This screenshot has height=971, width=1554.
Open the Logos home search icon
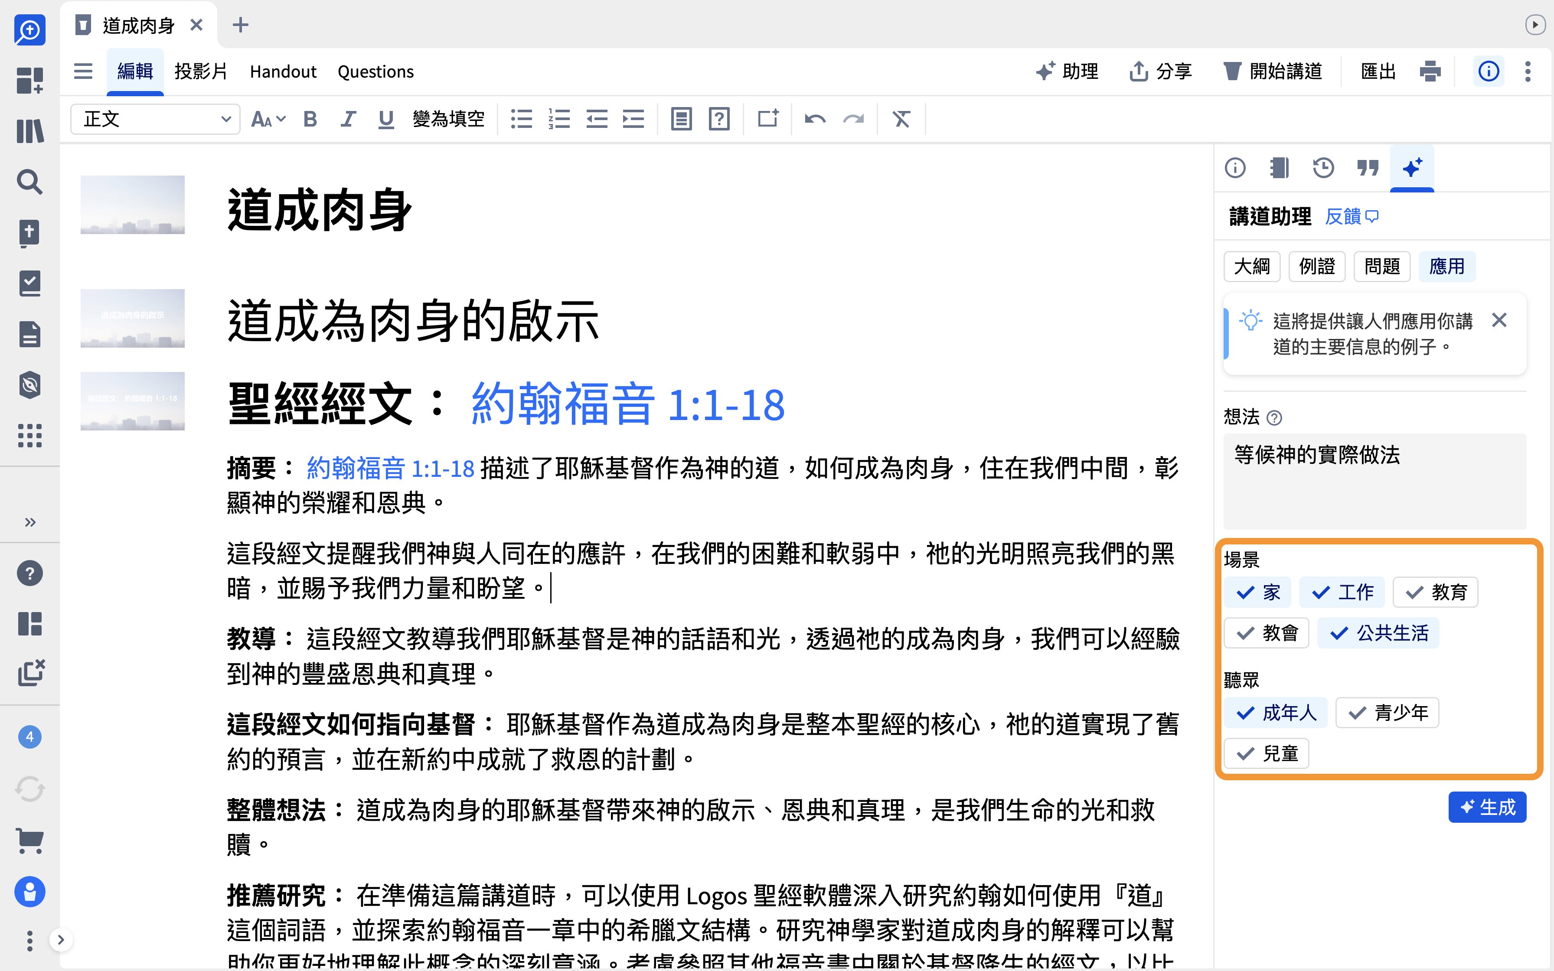pos(29,29)
